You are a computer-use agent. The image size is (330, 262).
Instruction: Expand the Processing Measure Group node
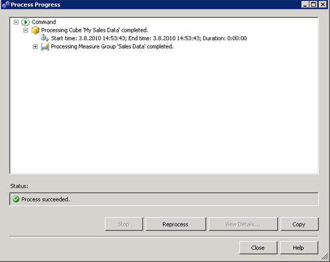(x=35, y=47)
